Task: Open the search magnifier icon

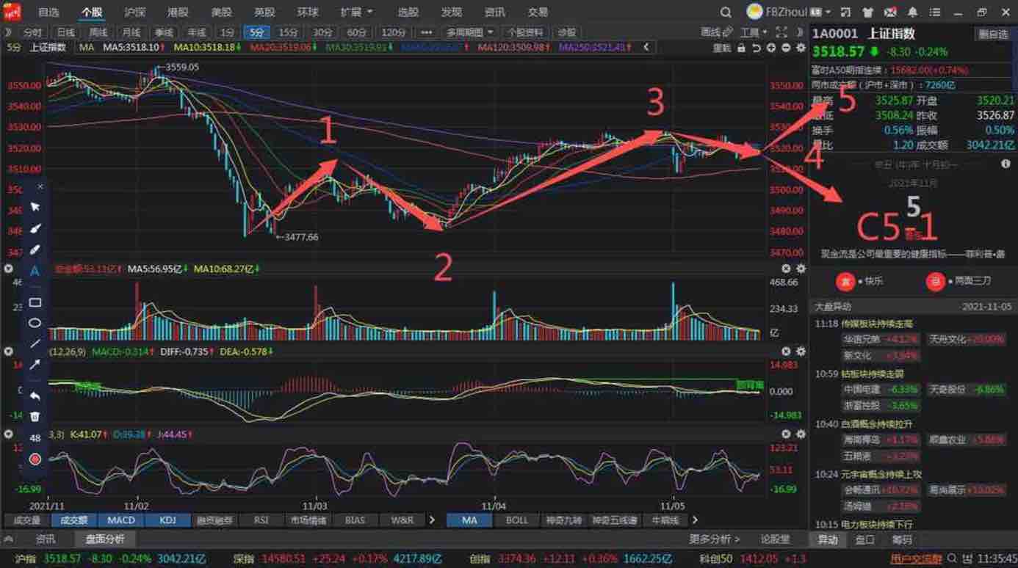Action: pyautogui.click(x=726, y=12)
